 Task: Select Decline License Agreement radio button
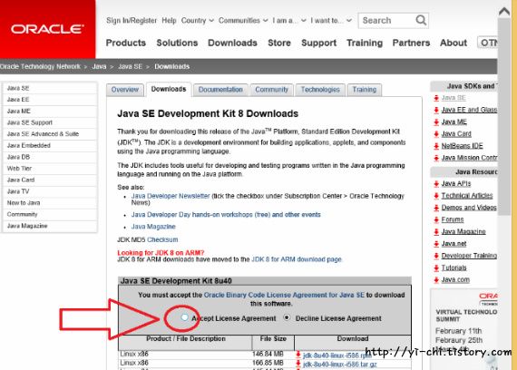[287, 317]
